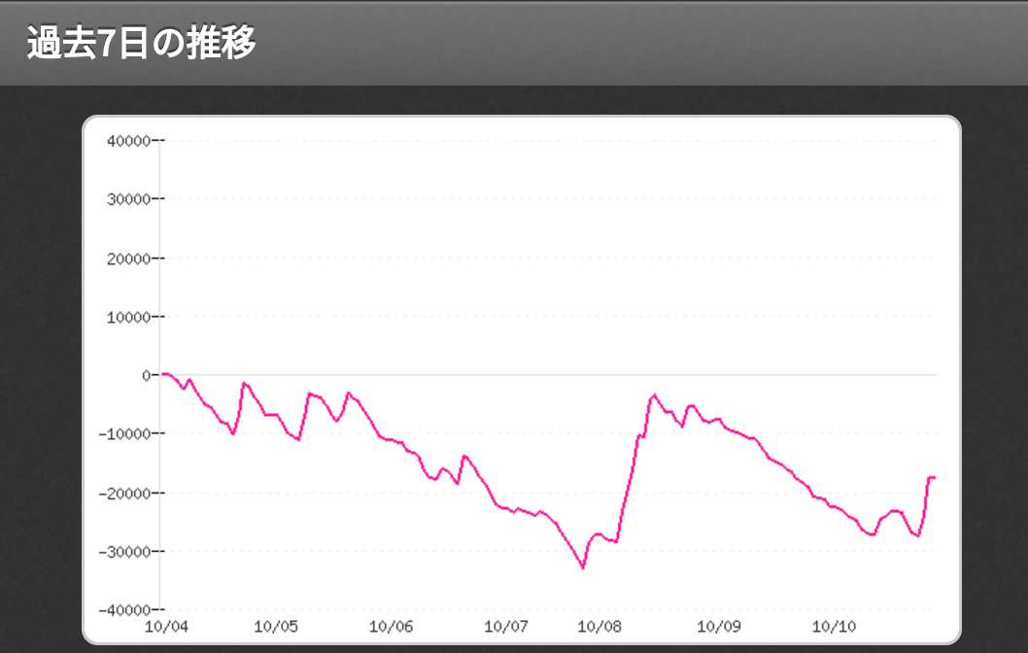Select the 10/04 date label

[166, 627]
